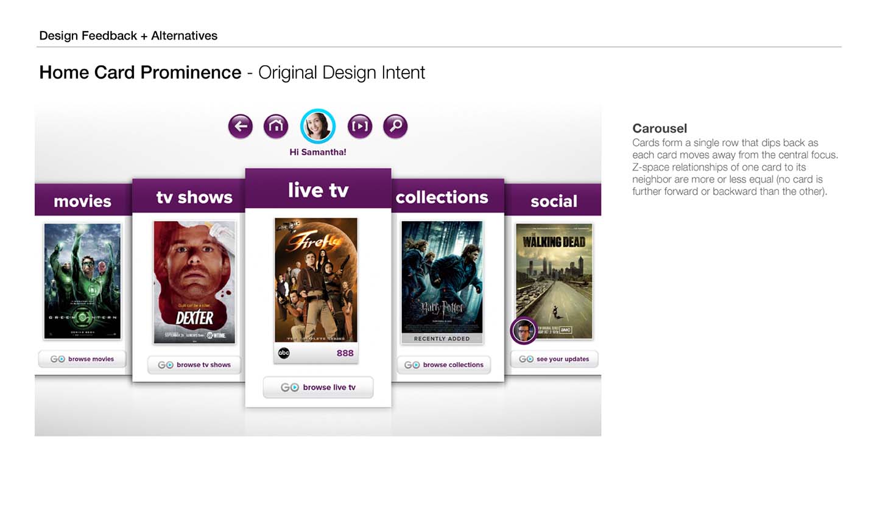Click the Design Feedback + Alternatives header
This screenshot has width=877, height=523.
128,35
